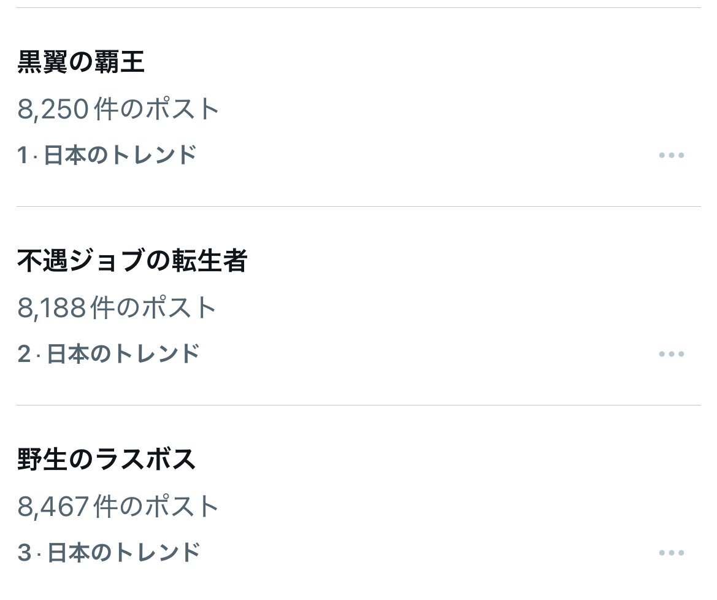Click divider line above 野生のラスボス trend row
The height and width of the screenshot is (600, 717).
pos(358,406)
